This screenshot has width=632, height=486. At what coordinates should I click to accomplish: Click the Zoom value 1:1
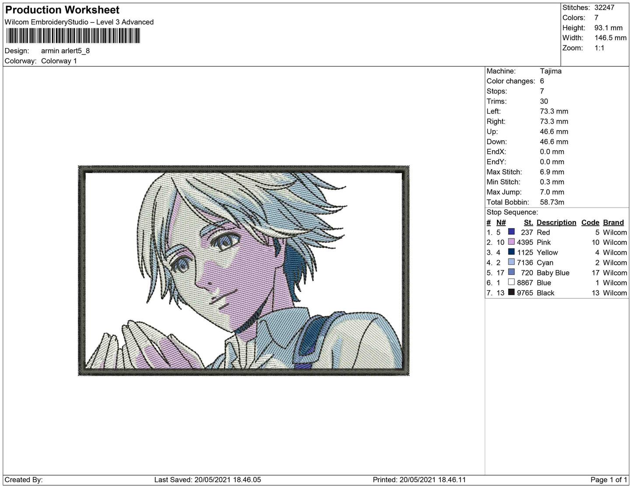click(599, 48)
